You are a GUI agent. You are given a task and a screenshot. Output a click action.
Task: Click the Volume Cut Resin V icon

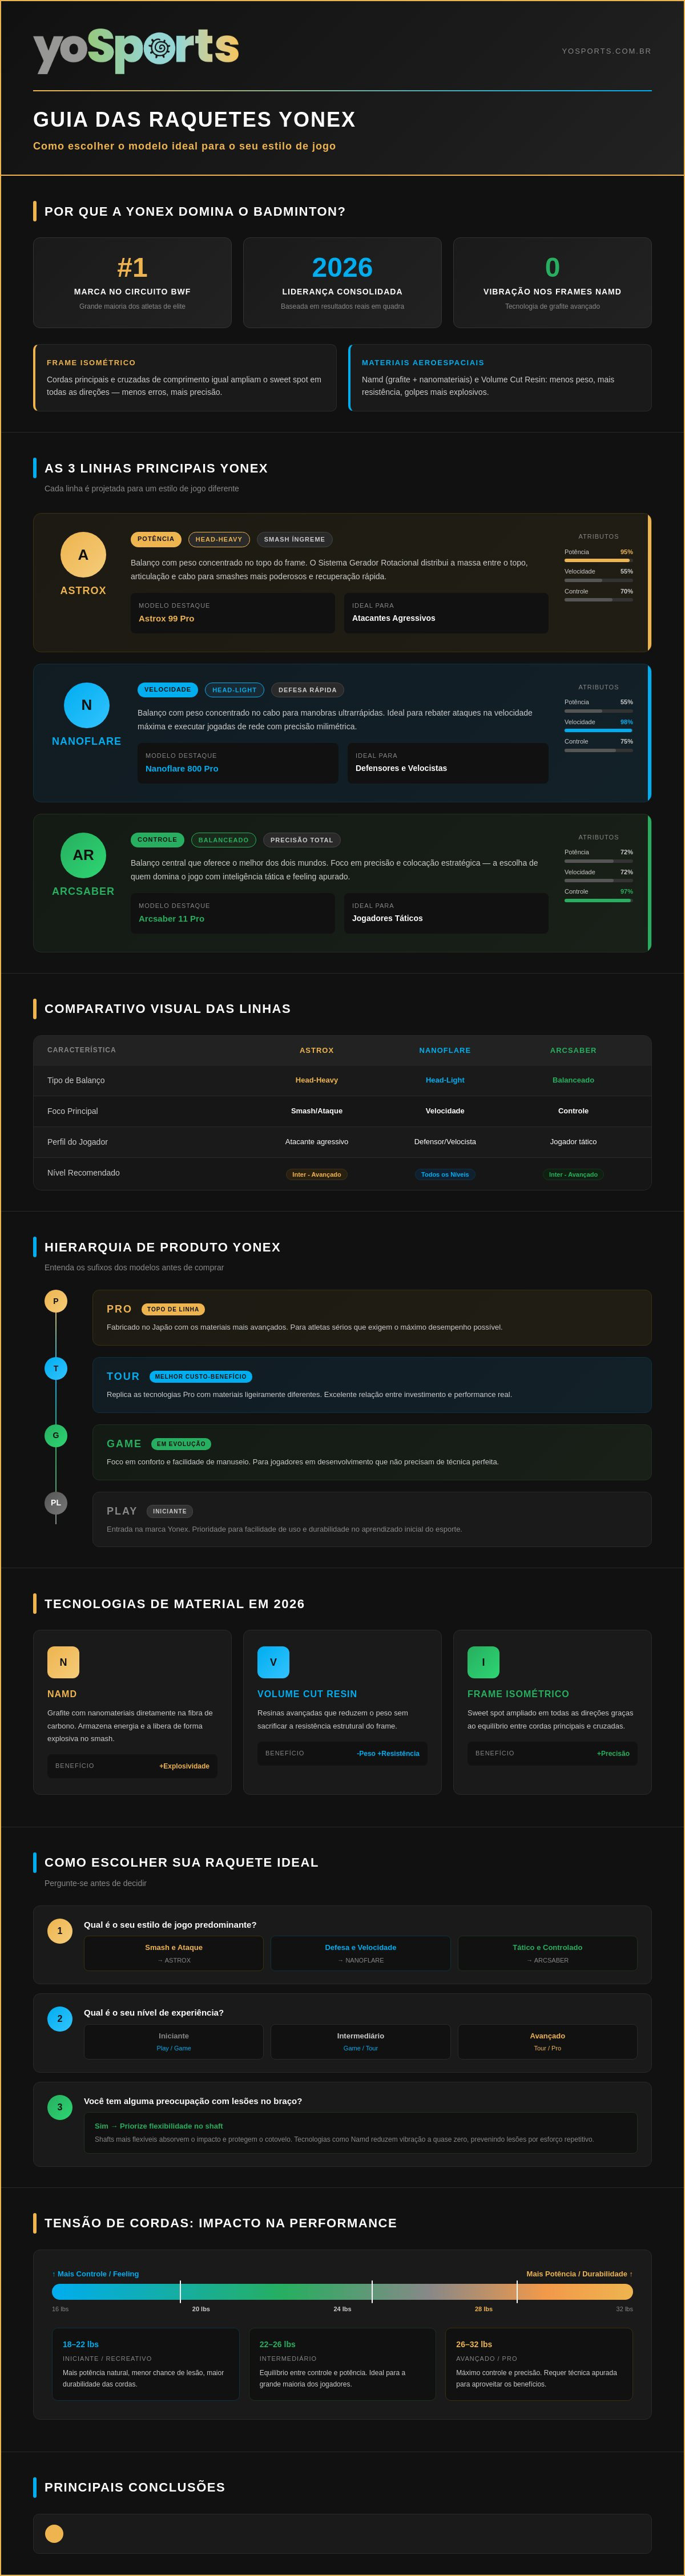(273, 1662)
